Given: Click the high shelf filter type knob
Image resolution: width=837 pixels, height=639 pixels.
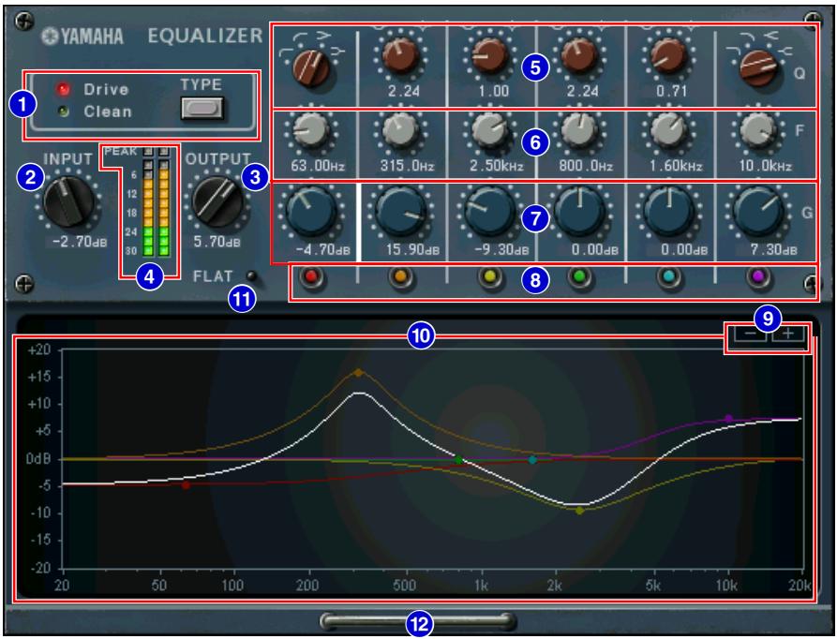Looking at the screenshot, I should [759, 67].
